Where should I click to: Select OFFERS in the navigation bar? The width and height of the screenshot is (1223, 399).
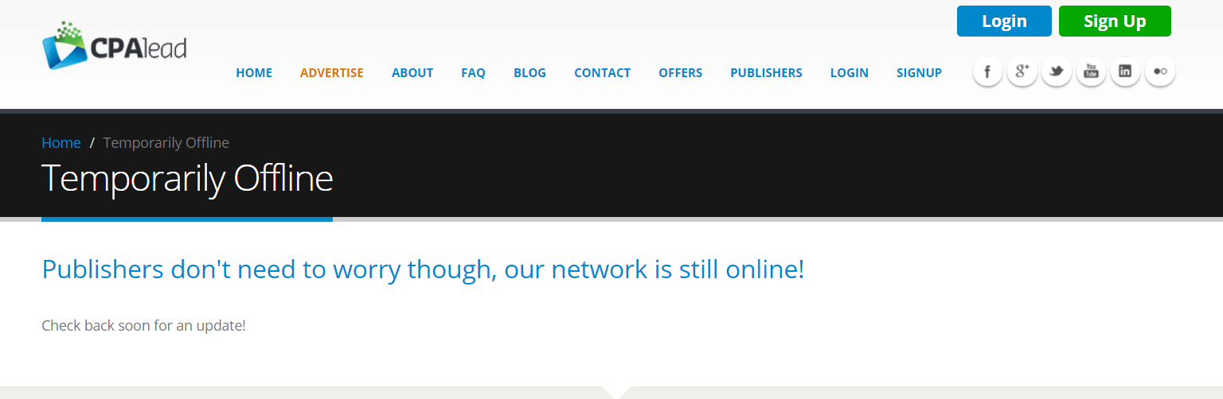point(680,72)
